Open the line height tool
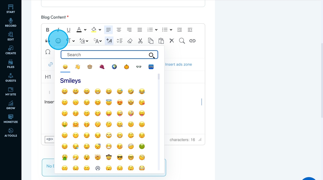323x180 pixels. click(x=119, y=41)
